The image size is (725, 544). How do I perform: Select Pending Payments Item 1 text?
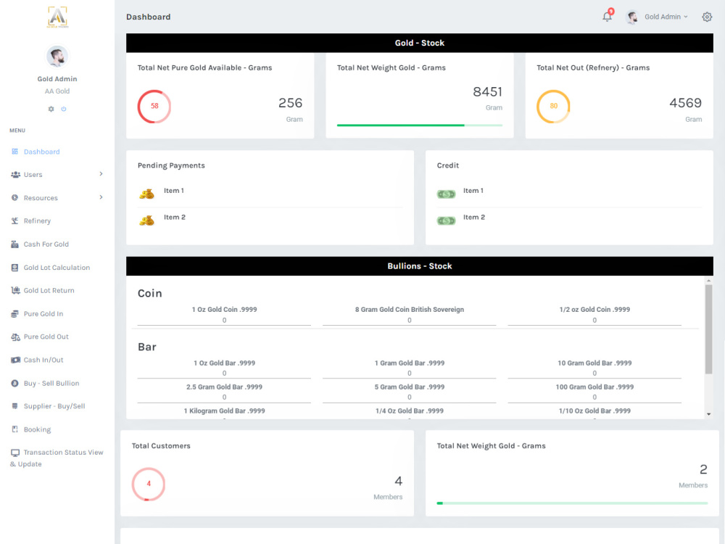(174, 191)
